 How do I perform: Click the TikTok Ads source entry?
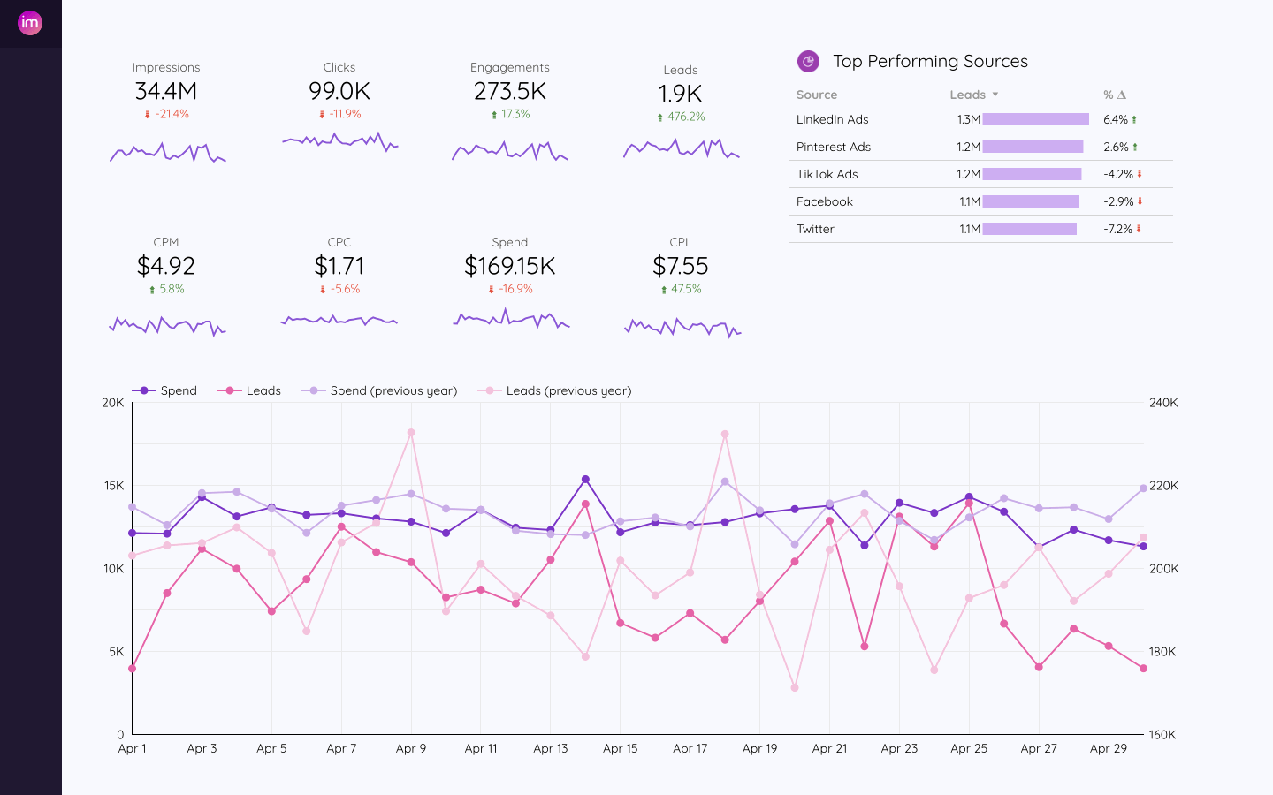tap(827, 174)
